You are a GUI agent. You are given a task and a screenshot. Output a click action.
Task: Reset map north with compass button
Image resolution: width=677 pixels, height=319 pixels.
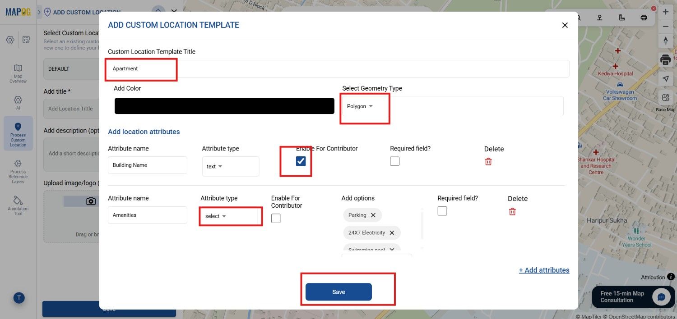[x=666, y=41]
